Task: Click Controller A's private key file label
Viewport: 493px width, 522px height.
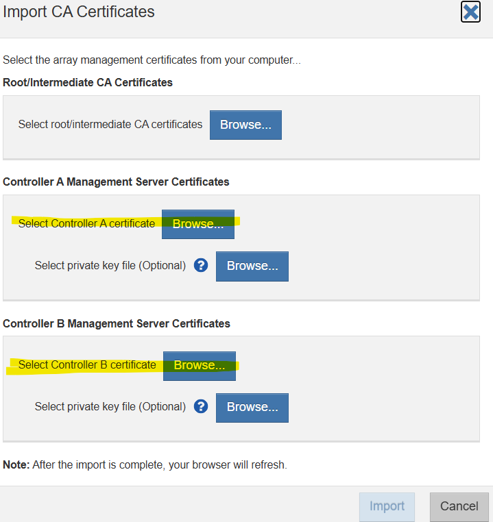Action: click(x=110, y=265)
